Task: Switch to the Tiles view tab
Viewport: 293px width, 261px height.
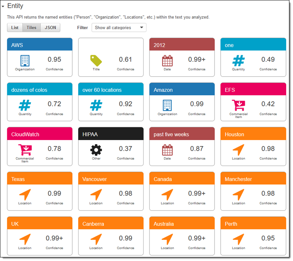Action: 31,27
